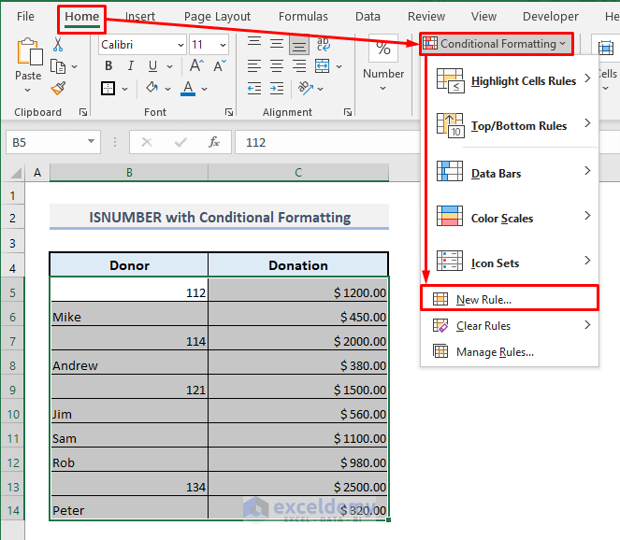Viewport: 620px width, 540px height.
Task: Choose Manage Rules... menu item
Action: pos(510,352)
